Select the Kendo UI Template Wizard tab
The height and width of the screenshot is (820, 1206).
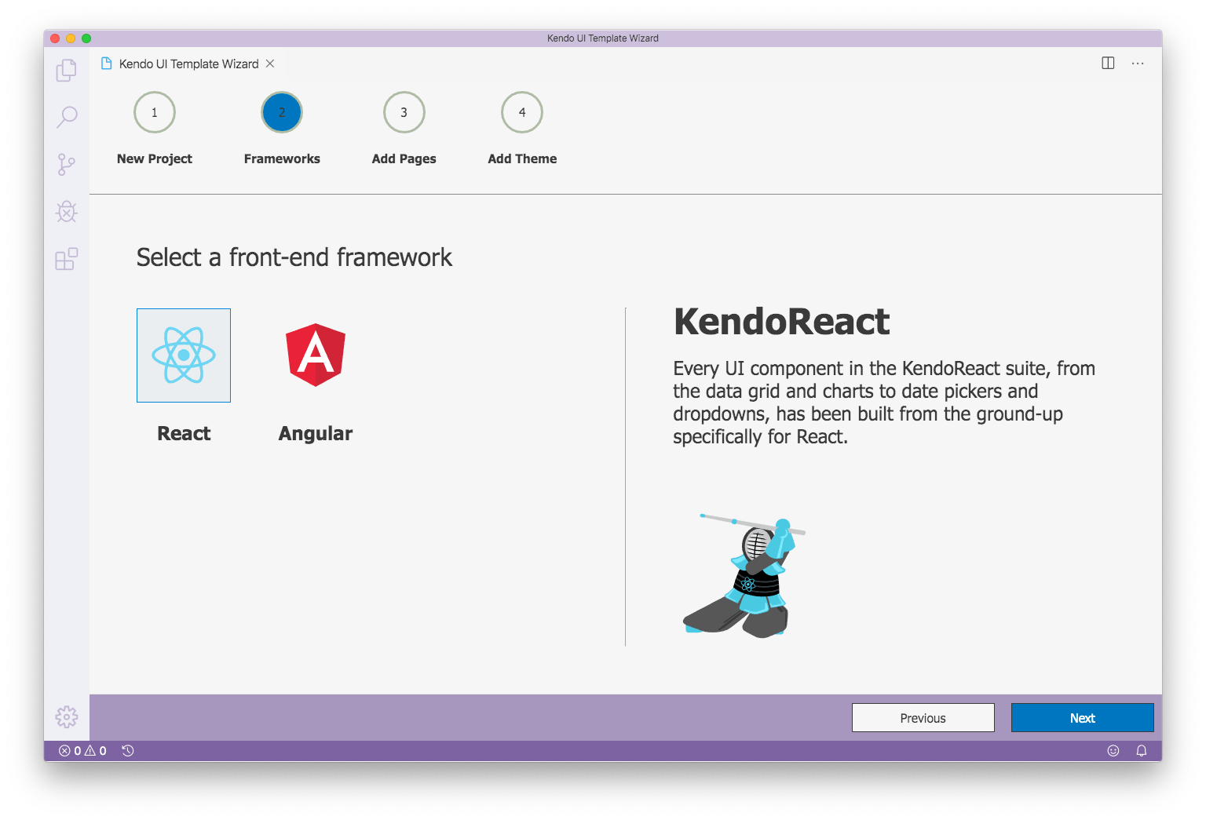point(188,64)
